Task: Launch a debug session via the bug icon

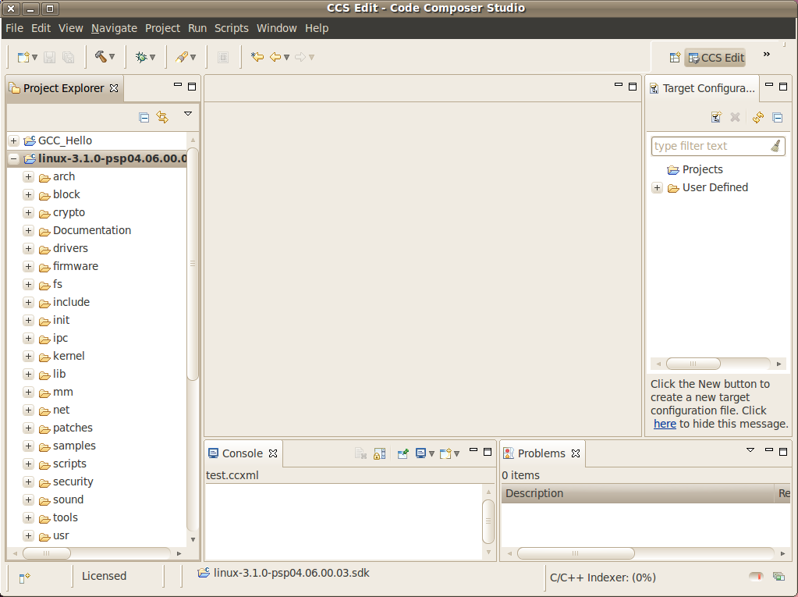Action: tap(143, 56)
